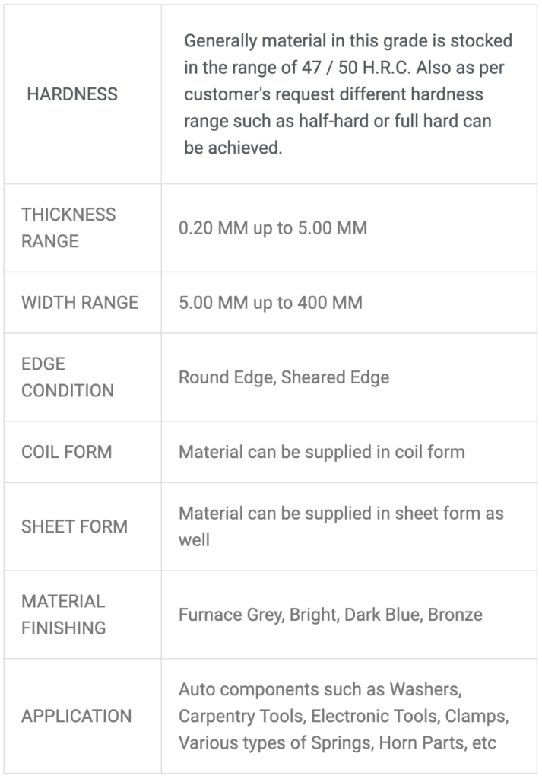Select the 5.00 MM up to 400 MM value

(x=271, y=303)
